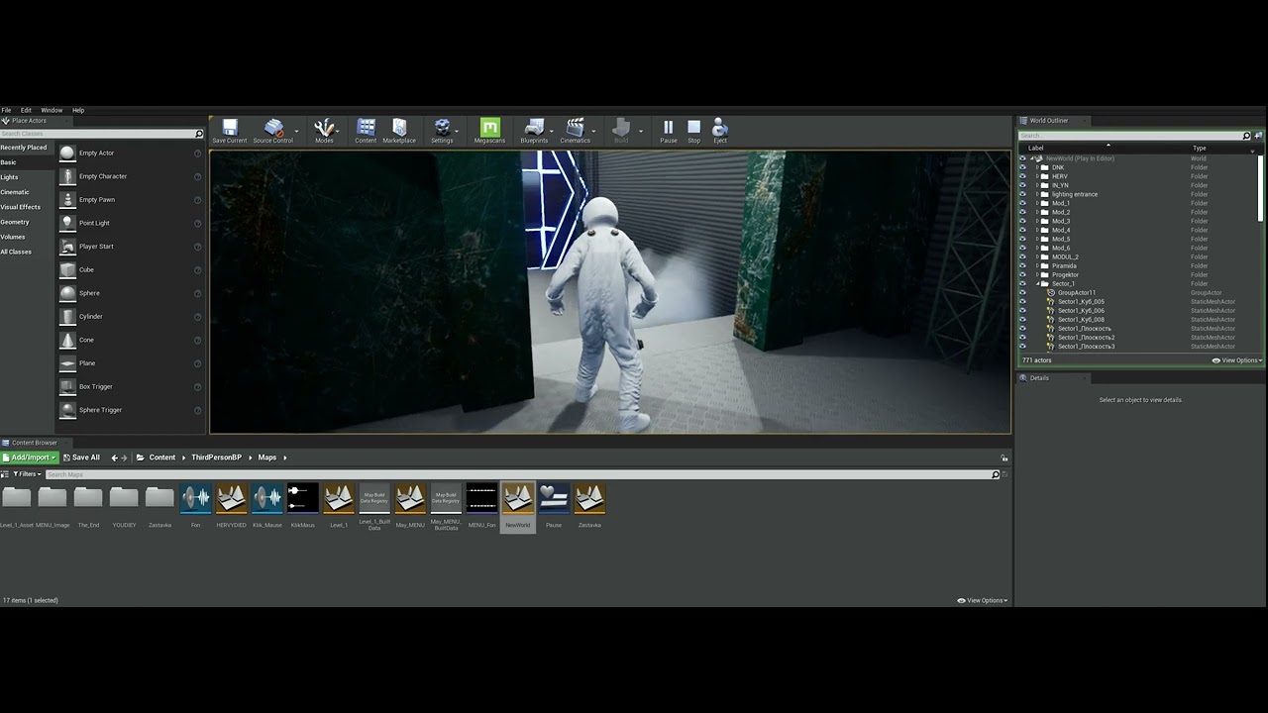Select Player Start in Place Actors
Screen dimensions: 1268x713
(x=131, y=247)
